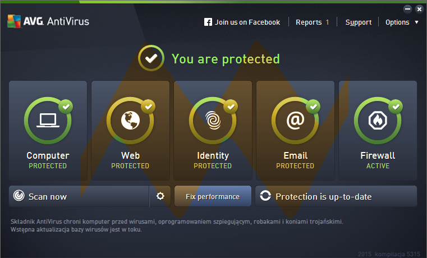Click the update refresh arrows icon
Image resolution: width=427 pixels, height=258 pixels.
point(265,196)
